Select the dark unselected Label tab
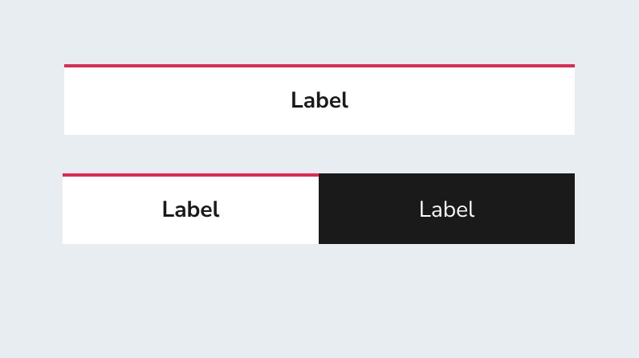639x358 pixels. 446,209
